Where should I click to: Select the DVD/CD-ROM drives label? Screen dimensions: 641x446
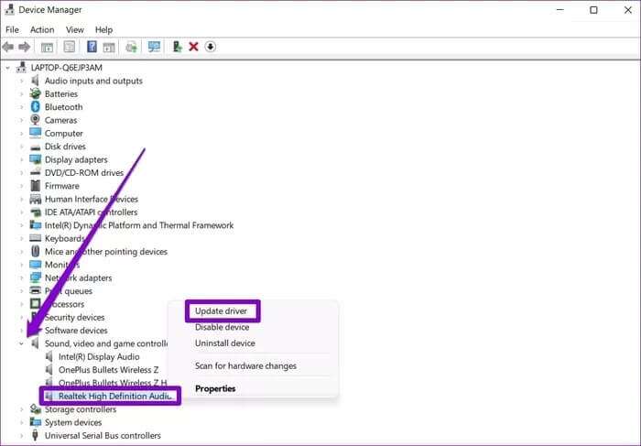click(x=84, y=173)
